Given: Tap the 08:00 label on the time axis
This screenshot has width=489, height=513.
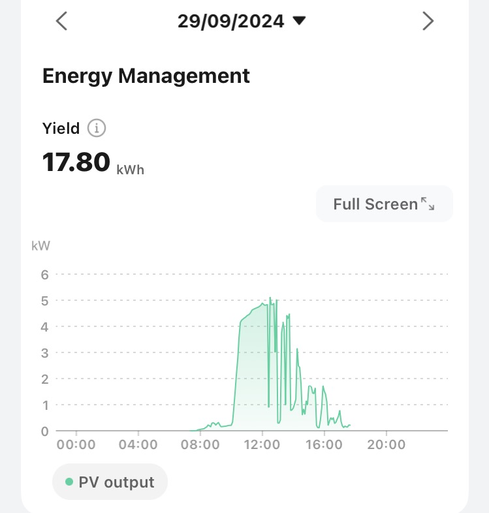Looking at the screenshot, I should pos(200,445).
